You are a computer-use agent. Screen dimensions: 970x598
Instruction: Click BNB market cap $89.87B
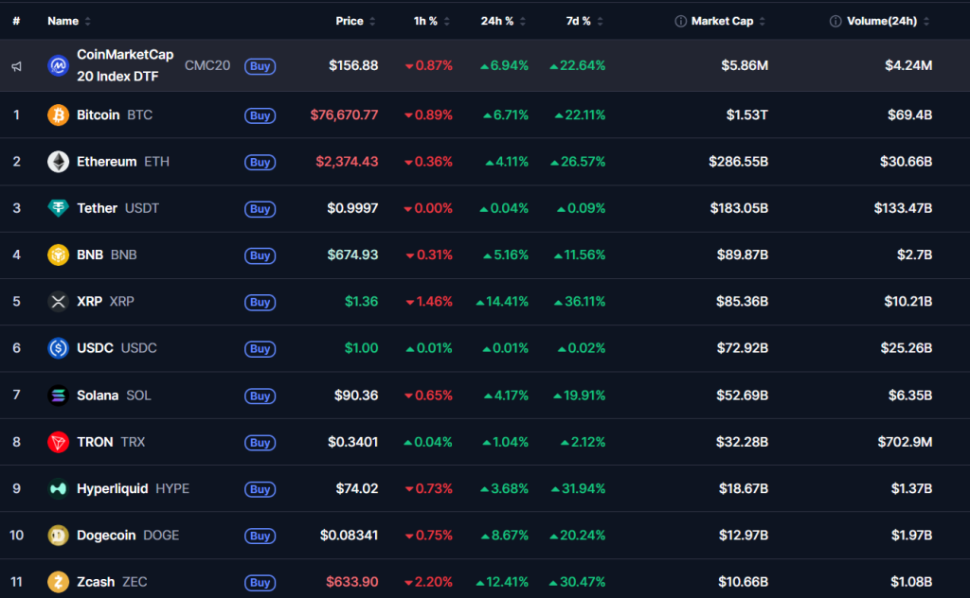pos(743,255)
